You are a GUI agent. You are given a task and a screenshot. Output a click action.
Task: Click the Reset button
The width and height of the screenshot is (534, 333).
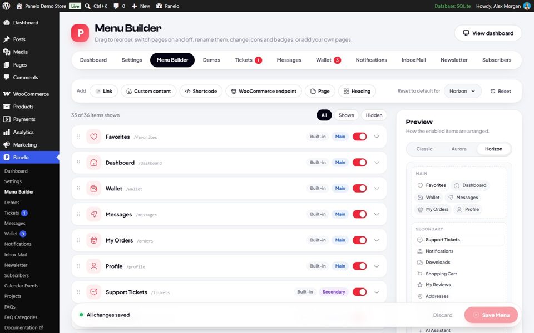pos(501,91)
